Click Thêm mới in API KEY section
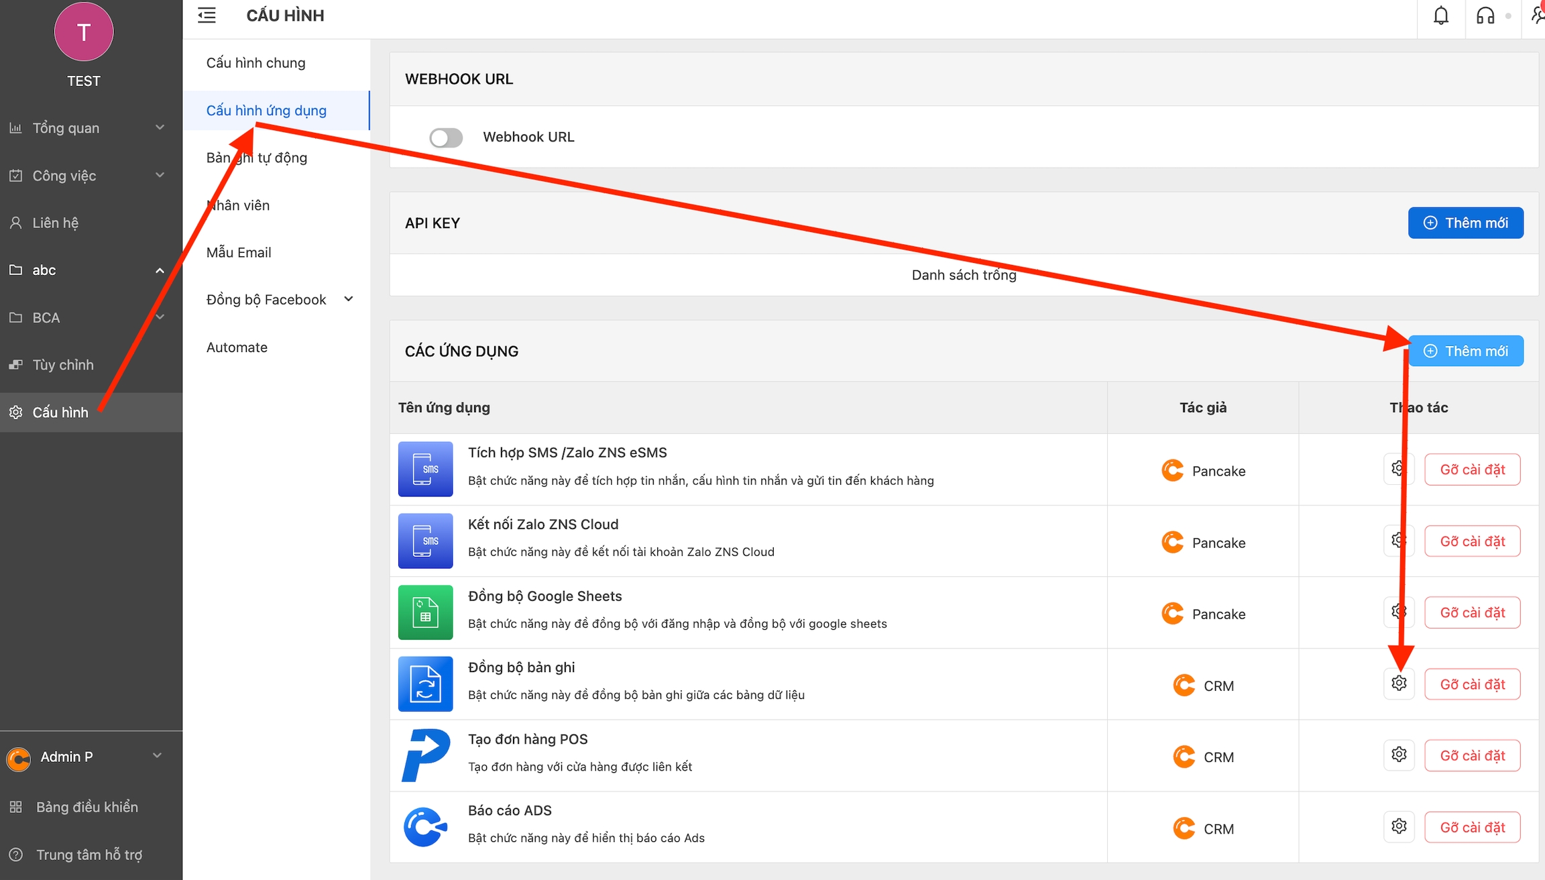The height and width of the screenshot is (880, 1545). pyautogui.click(x=1465, y=223)
